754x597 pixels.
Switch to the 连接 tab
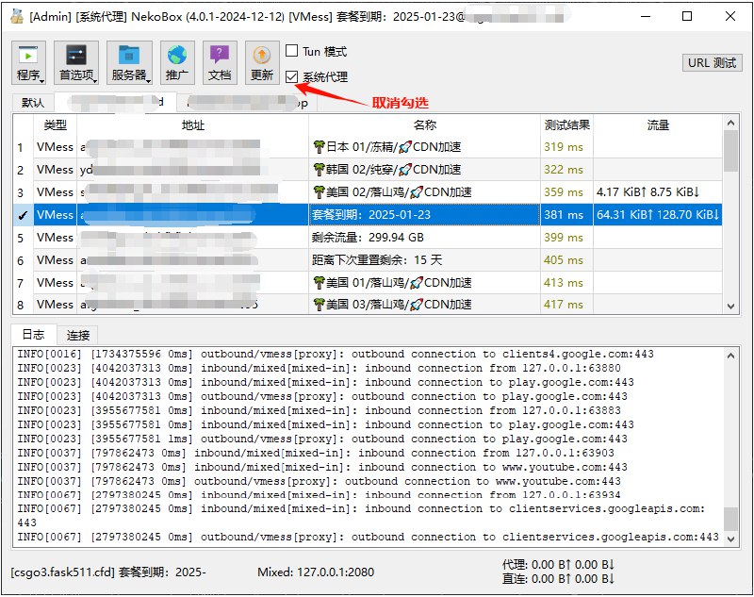tap(78, 335)
